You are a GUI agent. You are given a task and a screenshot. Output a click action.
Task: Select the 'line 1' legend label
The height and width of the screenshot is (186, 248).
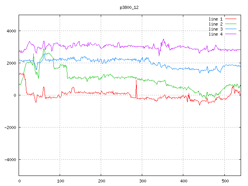(215, 19)
